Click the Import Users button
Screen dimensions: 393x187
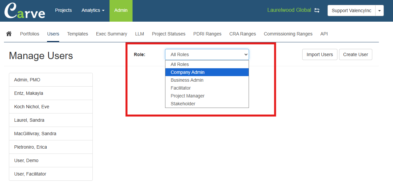click(x=320, y=54)
